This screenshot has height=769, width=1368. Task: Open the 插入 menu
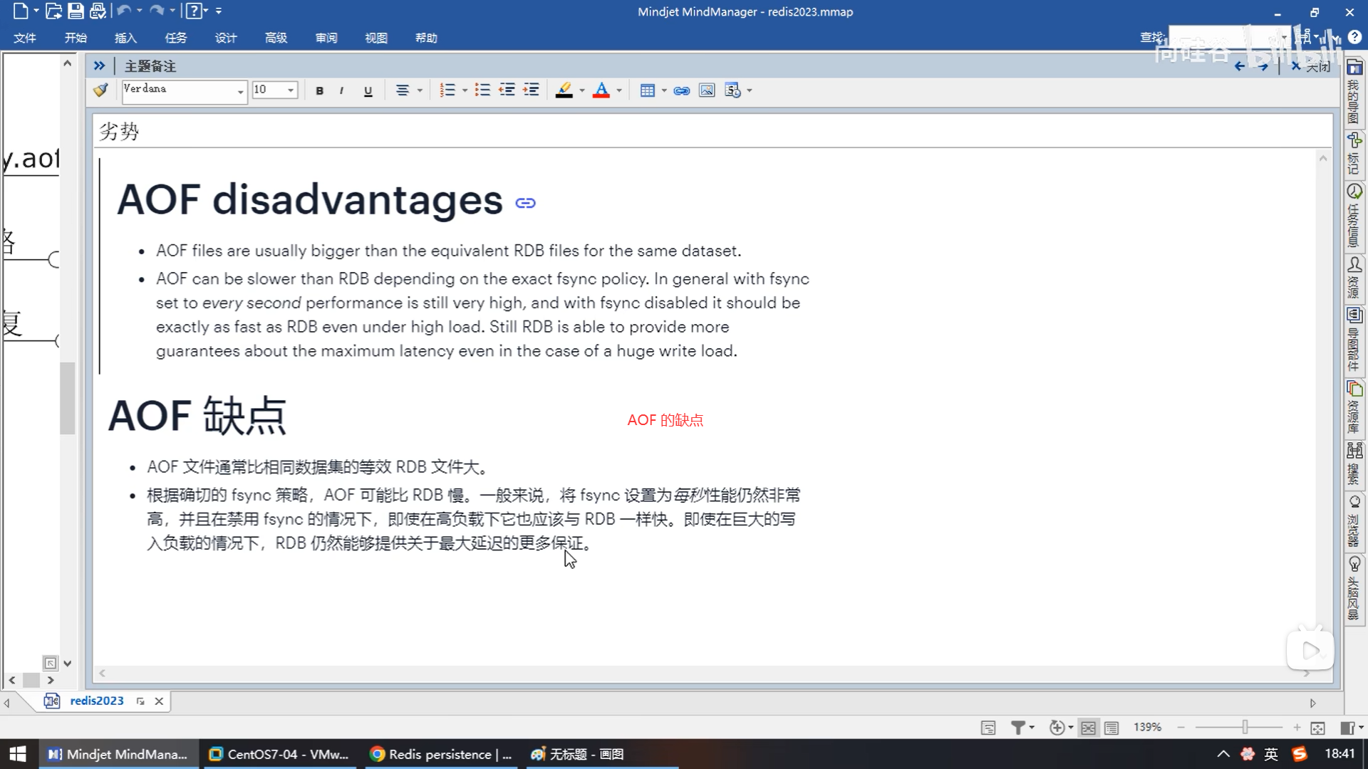[125, 38]
